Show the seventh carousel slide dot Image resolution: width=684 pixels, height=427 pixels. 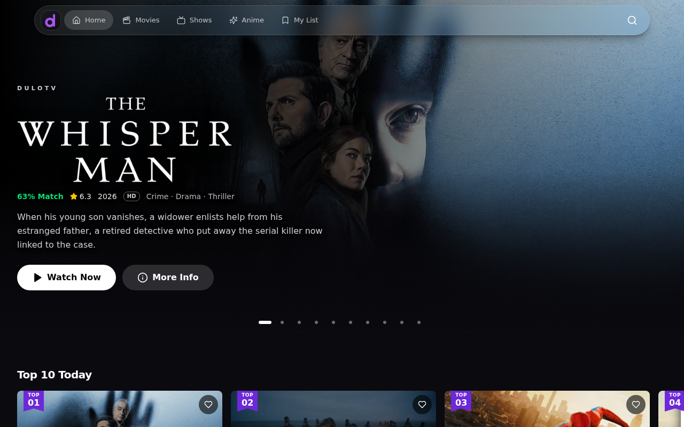368,322
